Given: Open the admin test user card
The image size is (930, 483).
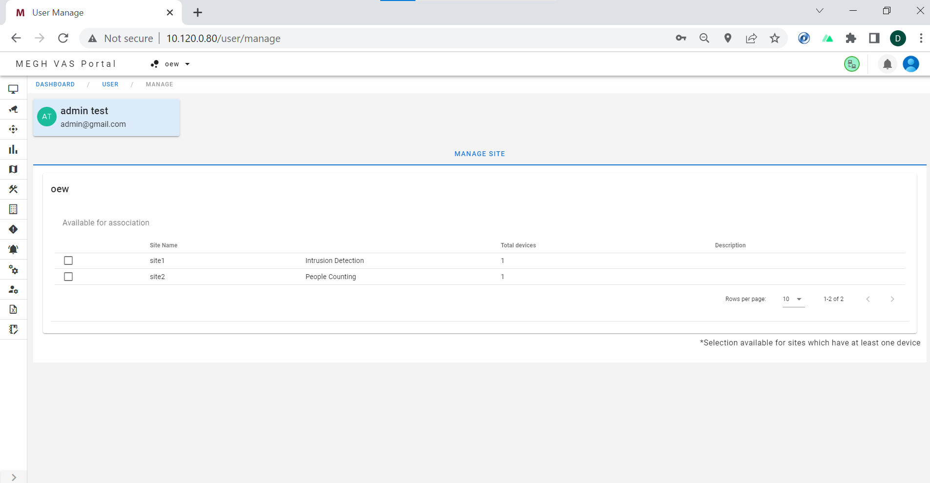Looking at the screenshot, I should 106,117.
